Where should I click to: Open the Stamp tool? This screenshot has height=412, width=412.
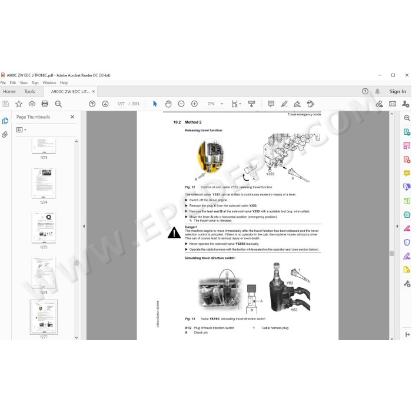pyautogui.click(x=310, y=104)
